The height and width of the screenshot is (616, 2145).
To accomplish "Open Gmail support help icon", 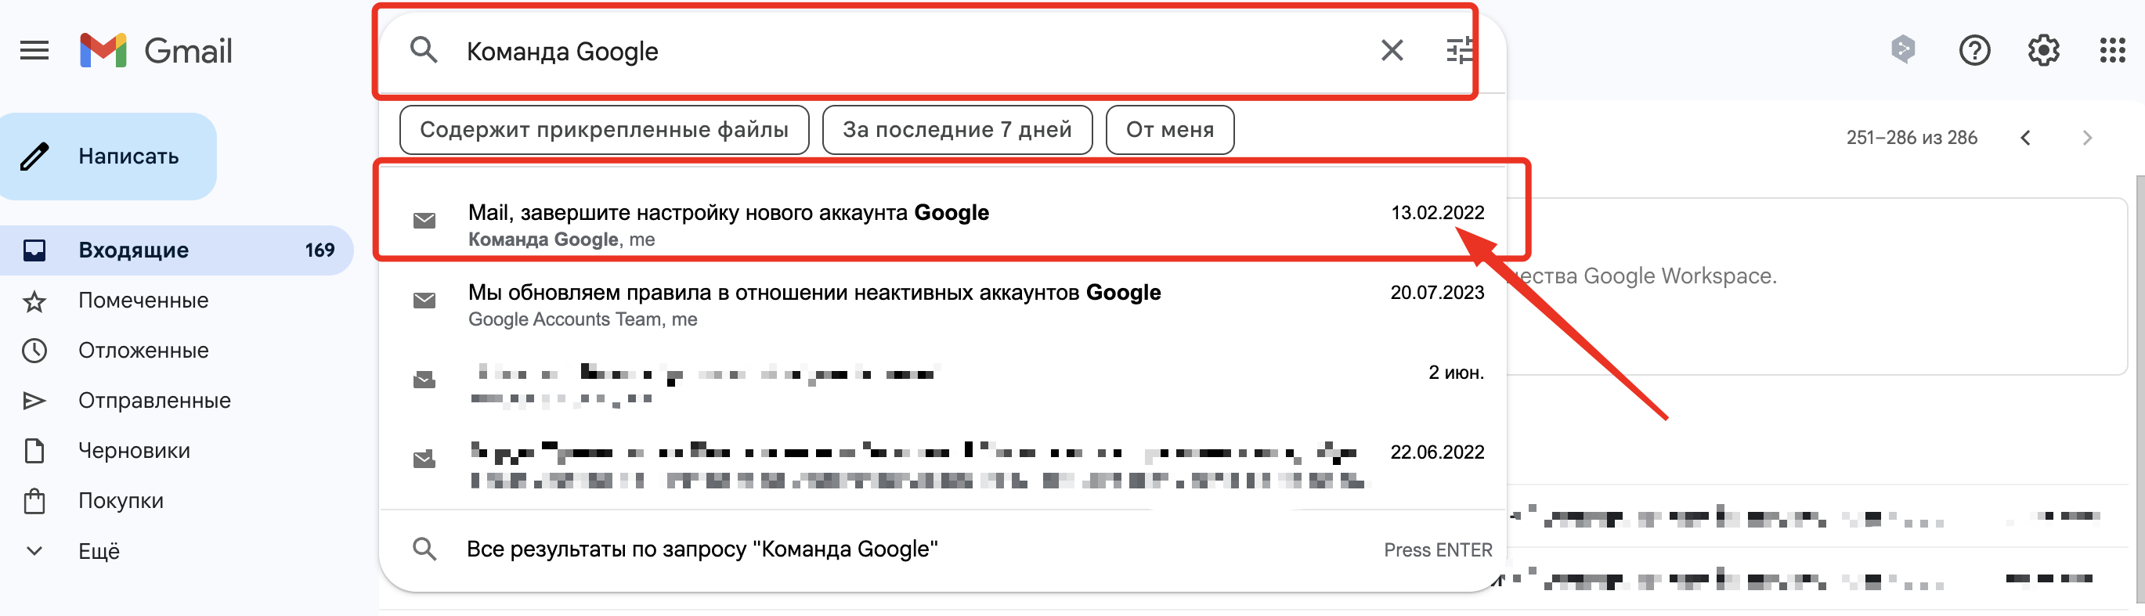I will click(x=1974, y=51).
